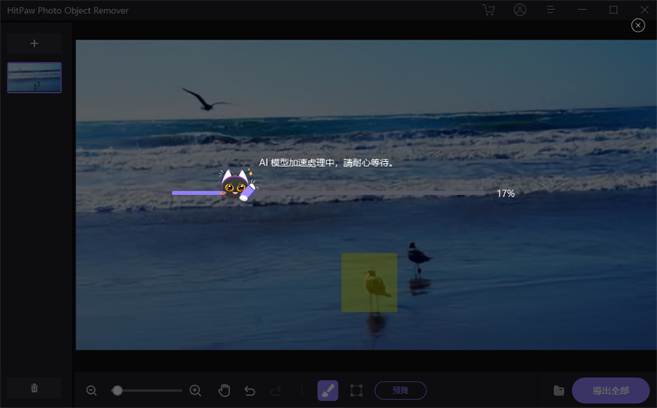Click the redo arrow icon
This screenshot has width=657, height=408.
point(276,391)
